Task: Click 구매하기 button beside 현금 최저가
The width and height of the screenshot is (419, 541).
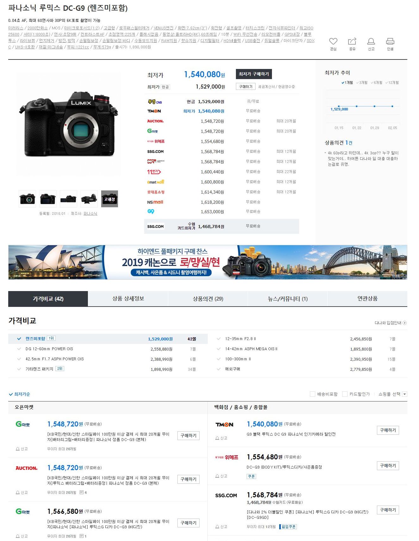Action: click(x=246, y=87)
